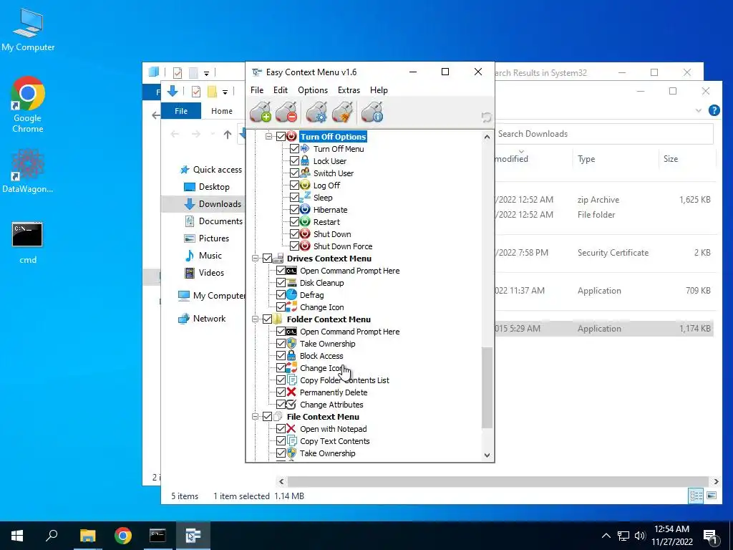Toggle the Shut Down checkbox

click(x=294, y=234)
